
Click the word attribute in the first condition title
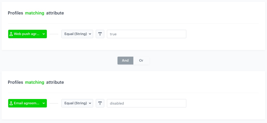[x=55, y=13]
